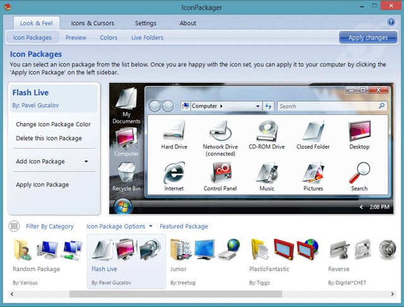
Task: Click the scrollbar right arrow
Action: 392,294
